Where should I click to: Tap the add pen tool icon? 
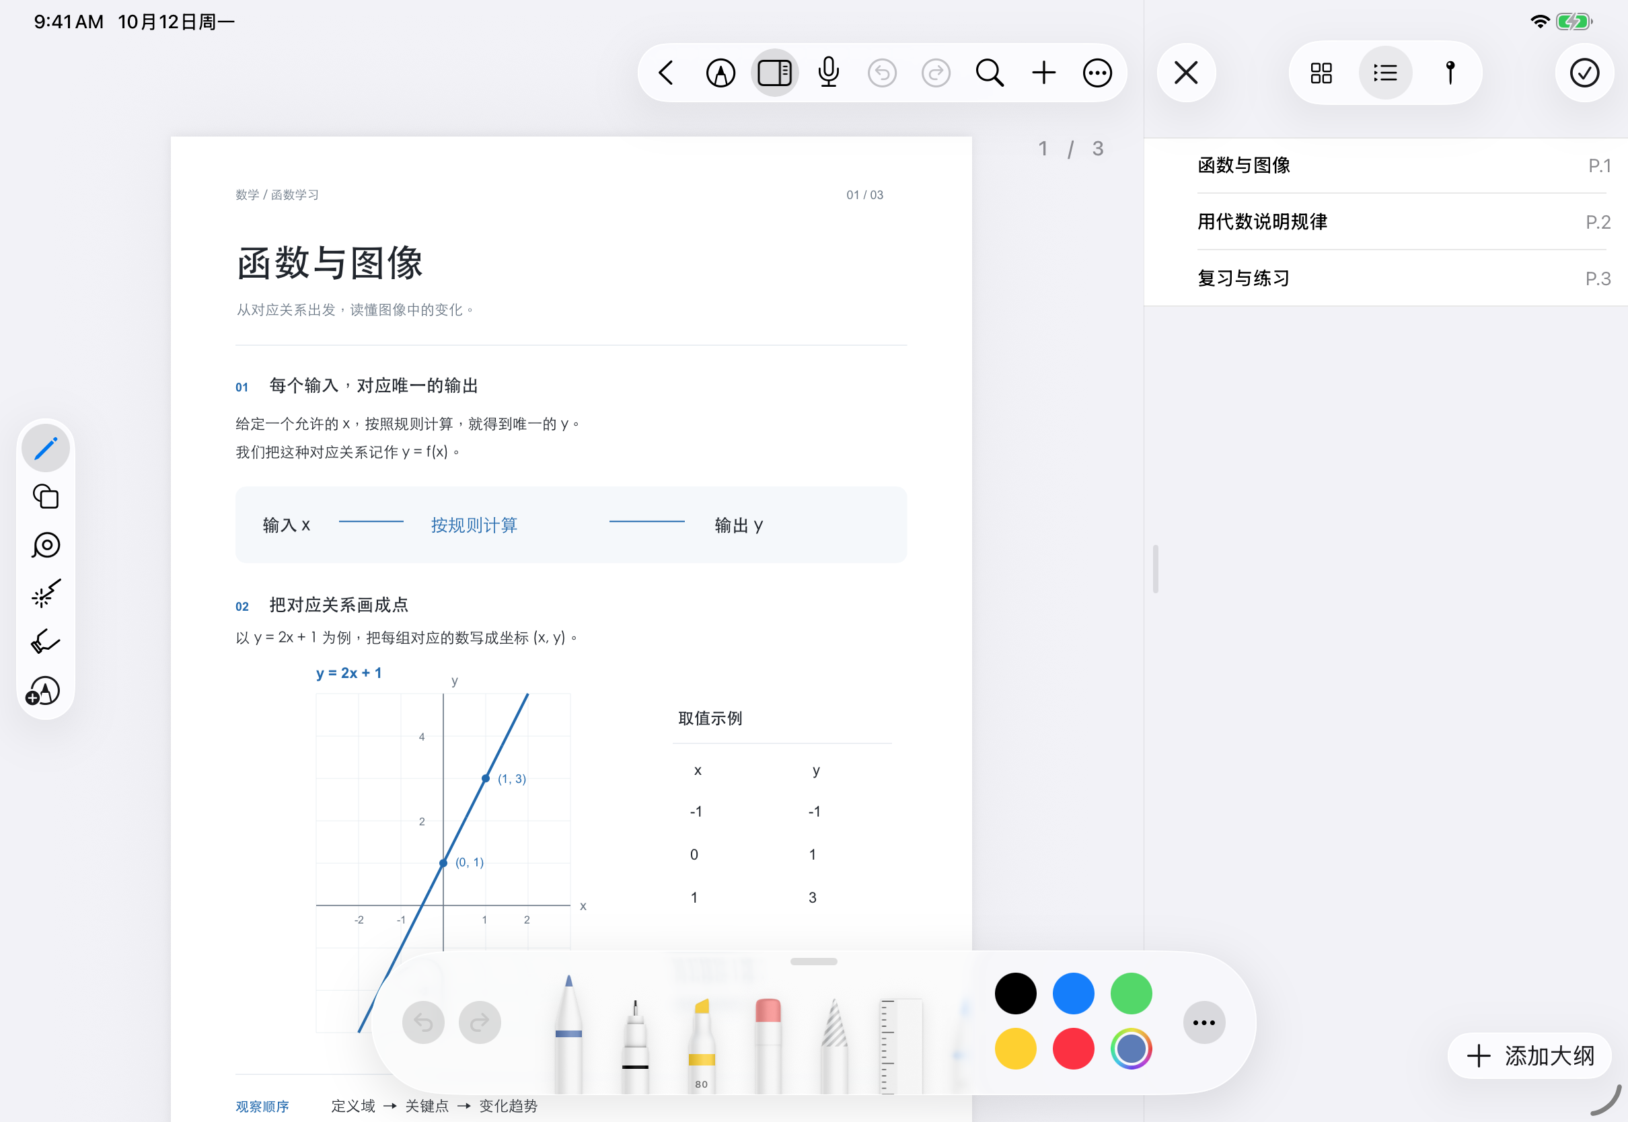coord(44,691)
